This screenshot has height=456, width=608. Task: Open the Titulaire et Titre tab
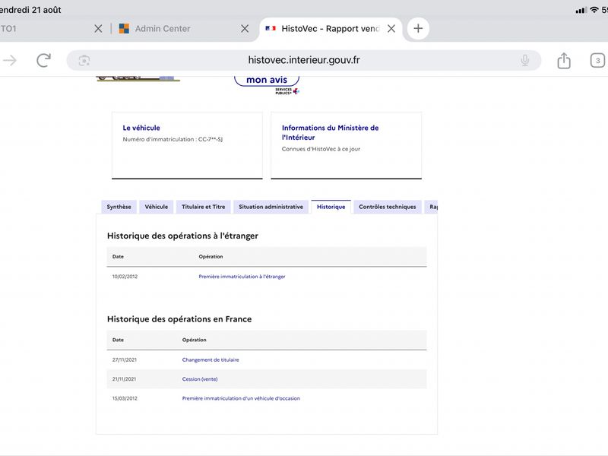pyautogui.click(x=203, y=207)
